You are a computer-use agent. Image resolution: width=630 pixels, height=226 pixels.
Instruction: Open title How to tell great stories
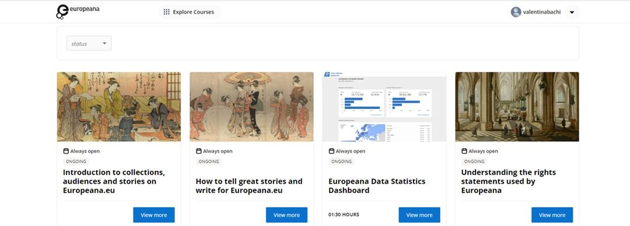click(x=249, y=185)
